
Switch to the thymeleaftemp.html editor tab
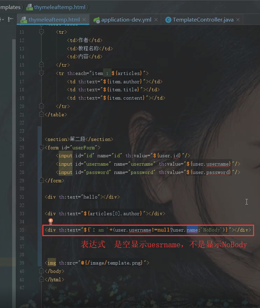[54, 20]
